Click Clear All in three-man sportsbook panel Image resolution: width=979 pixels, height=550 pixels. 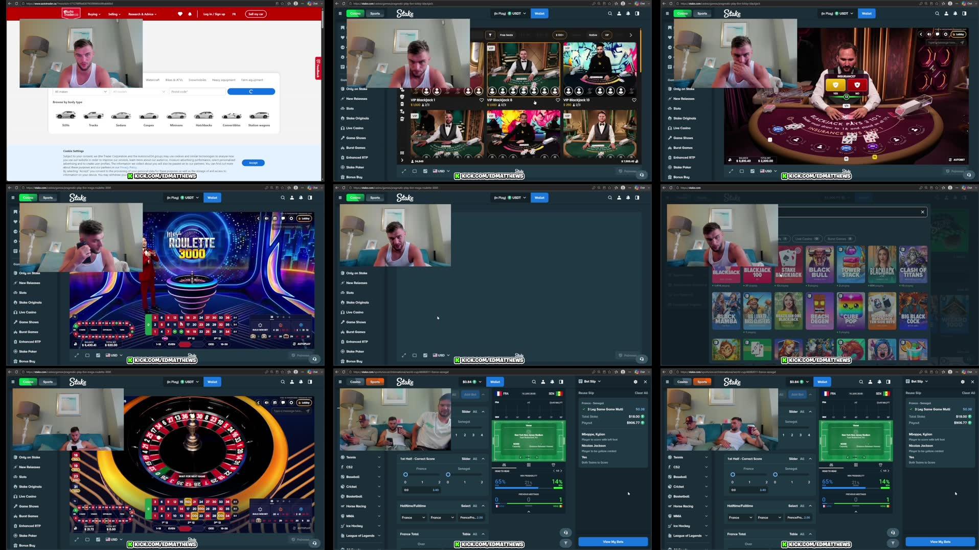[641, 393]
